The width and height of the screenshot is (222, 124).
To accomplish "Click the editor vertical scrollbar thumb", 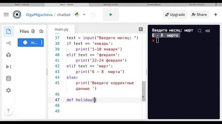I will click(144, 91).
